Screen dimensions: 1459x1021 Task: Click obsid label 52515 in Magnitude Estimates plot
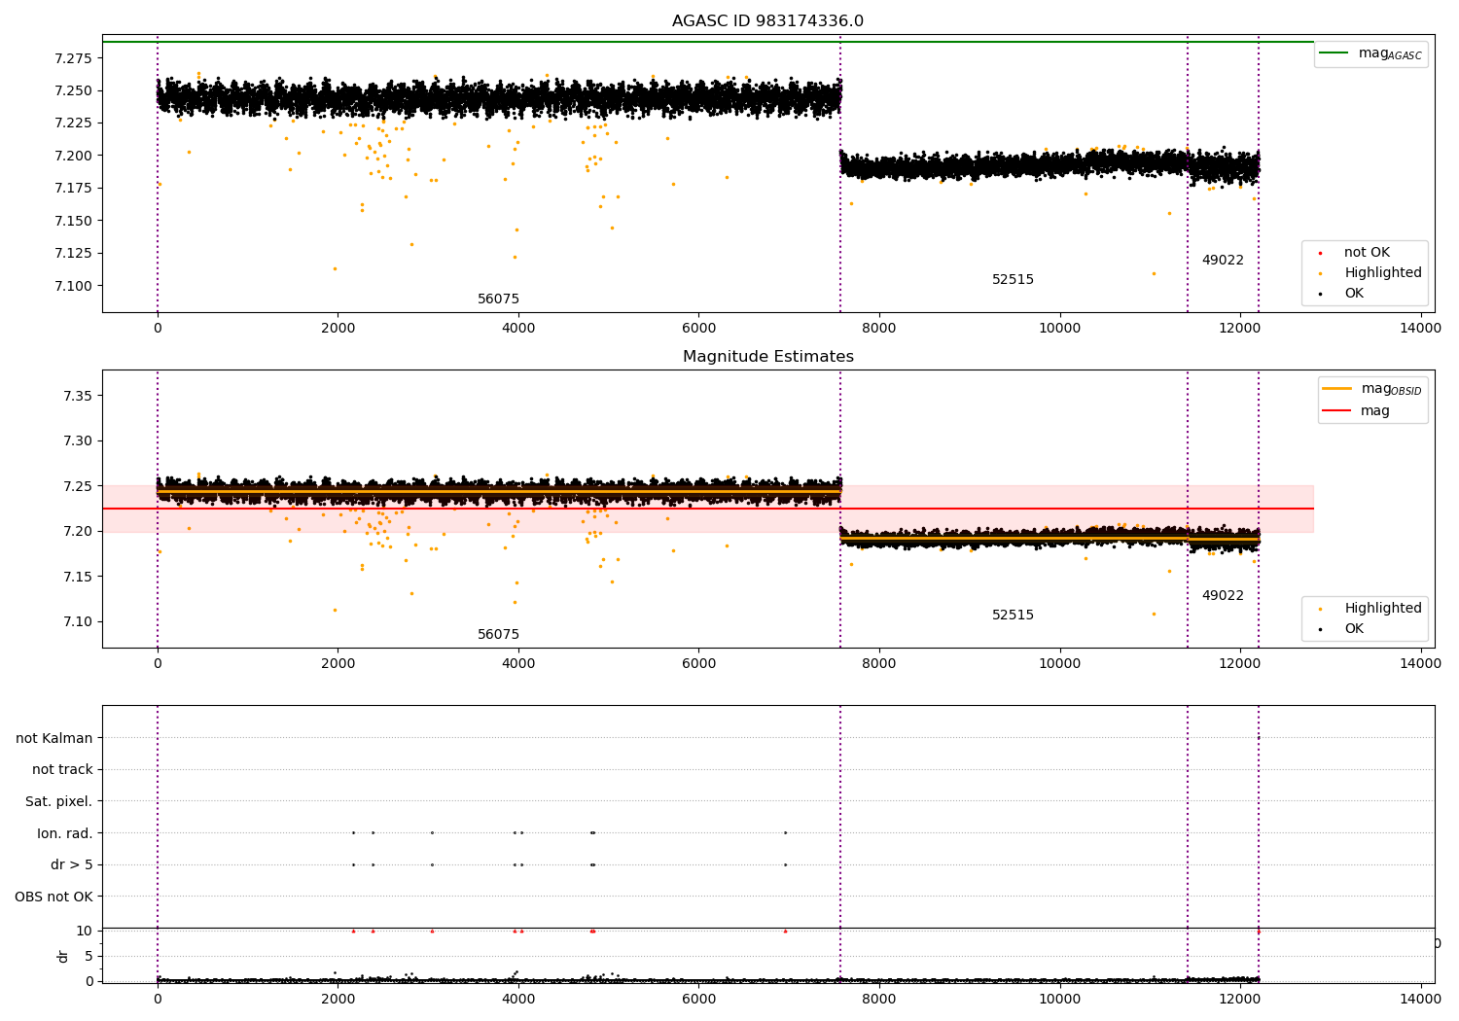[1013, 616]
